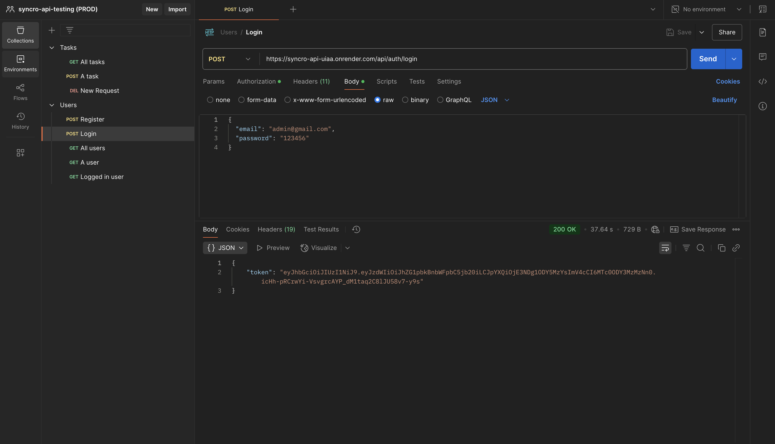Click the filter icon in collections search
Image resolution: width=775 pixels, height=444 pixels.
[69, 30]
